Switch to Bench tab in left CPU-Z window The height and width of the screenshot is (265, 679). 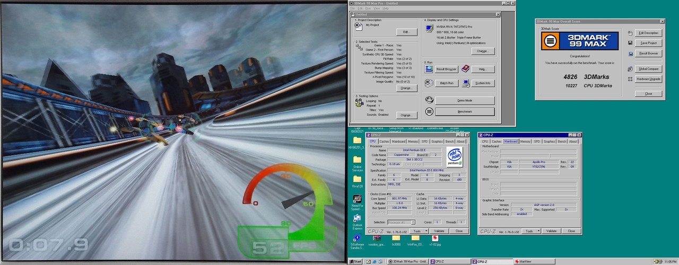(450, 142)
